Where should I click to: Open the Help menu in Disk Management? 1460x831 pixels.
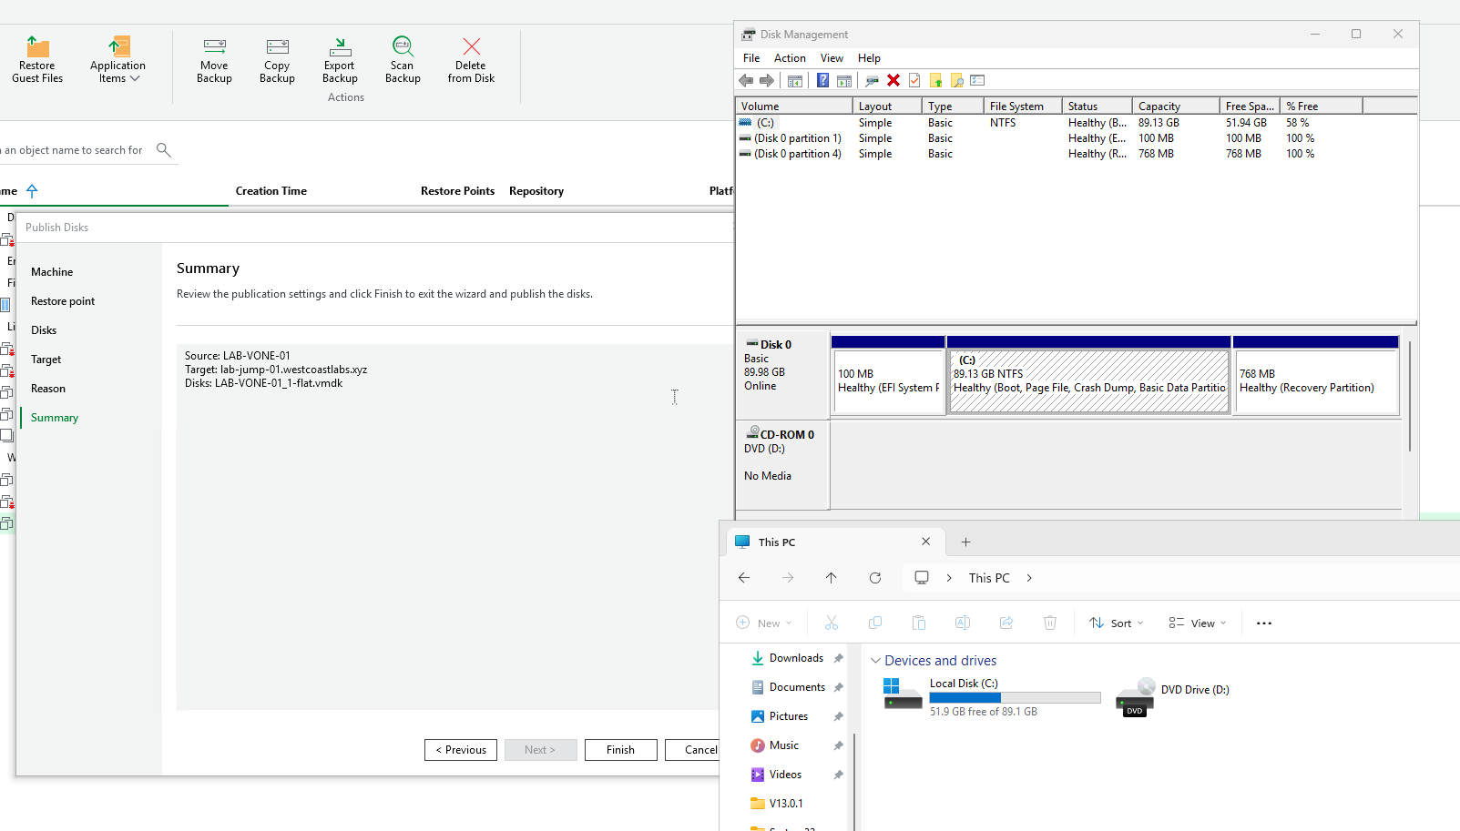point(869,58)
